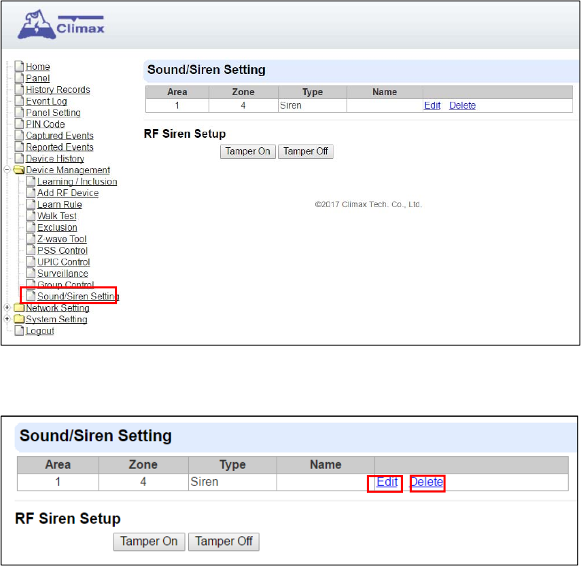
Task: Click the Z-wave Tool page icon
Action: coord(31,238)
